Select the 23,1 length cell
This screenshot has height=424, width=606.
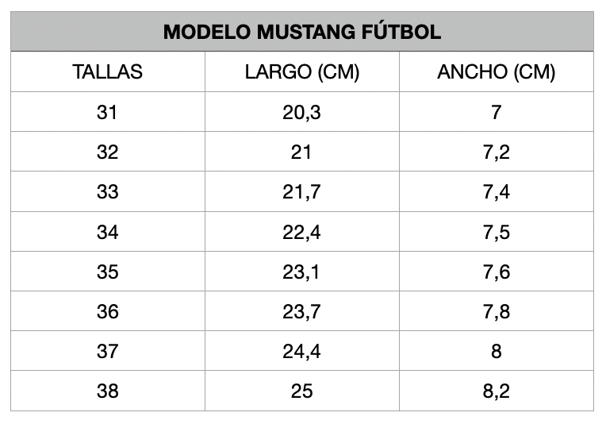click(x=301, y=272)
